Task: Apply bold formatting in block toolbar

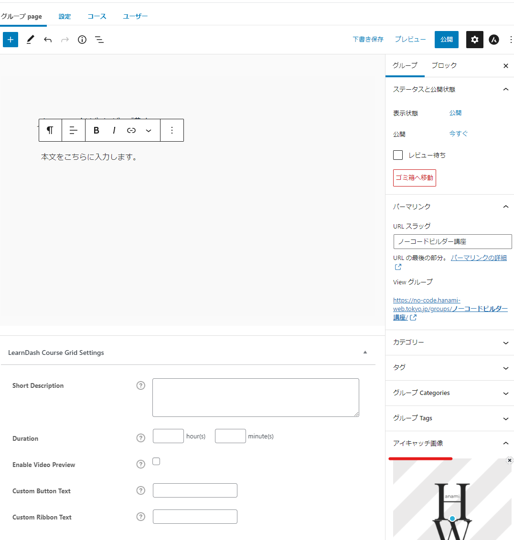Action: [x=96, y=130]
